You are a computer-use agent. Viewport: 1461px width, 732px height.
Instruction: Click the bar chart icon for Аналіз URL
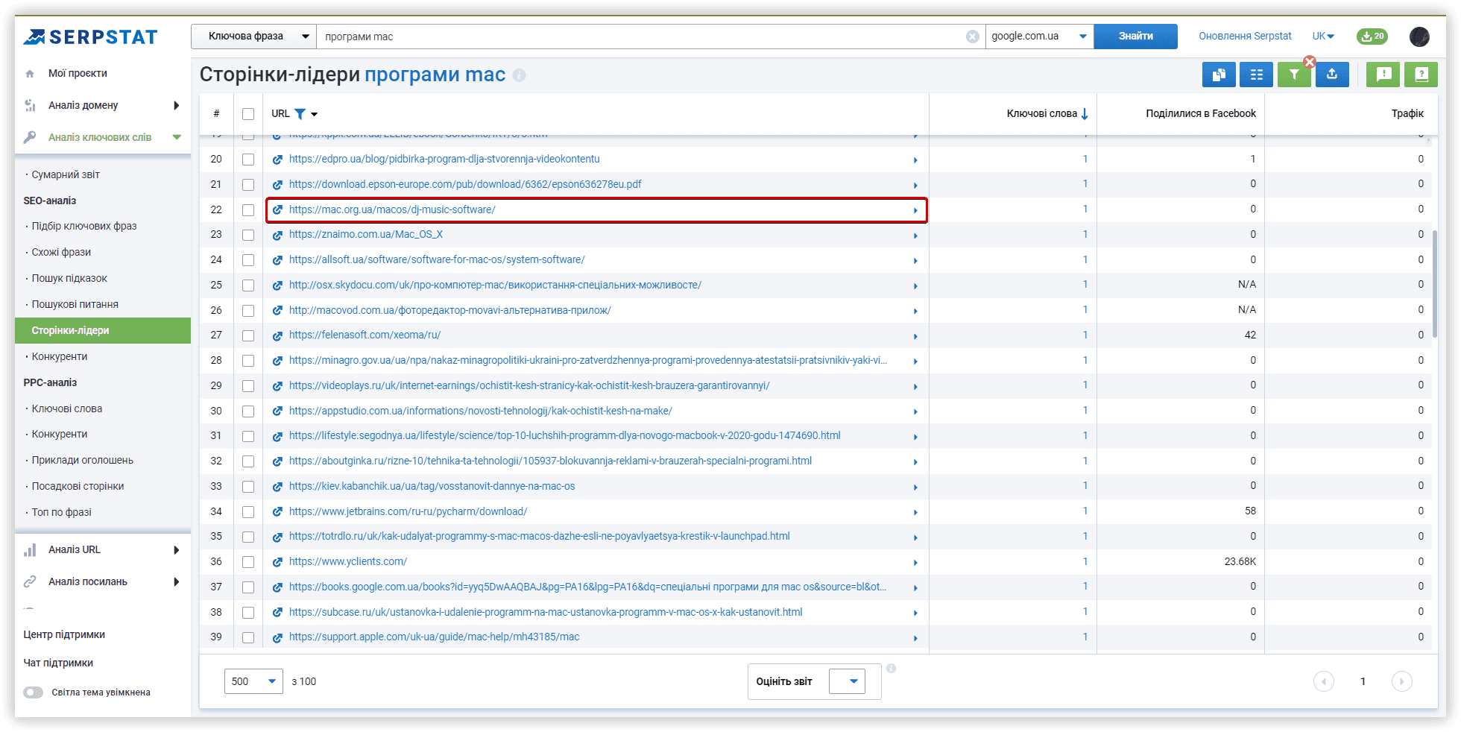click(30, 550)
